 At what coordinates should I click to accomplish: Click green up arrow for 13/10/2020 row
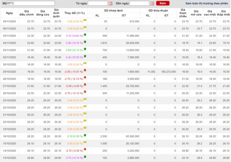85,157
